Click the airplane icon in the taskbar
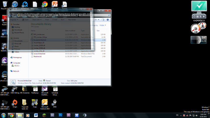 point(77,115)
